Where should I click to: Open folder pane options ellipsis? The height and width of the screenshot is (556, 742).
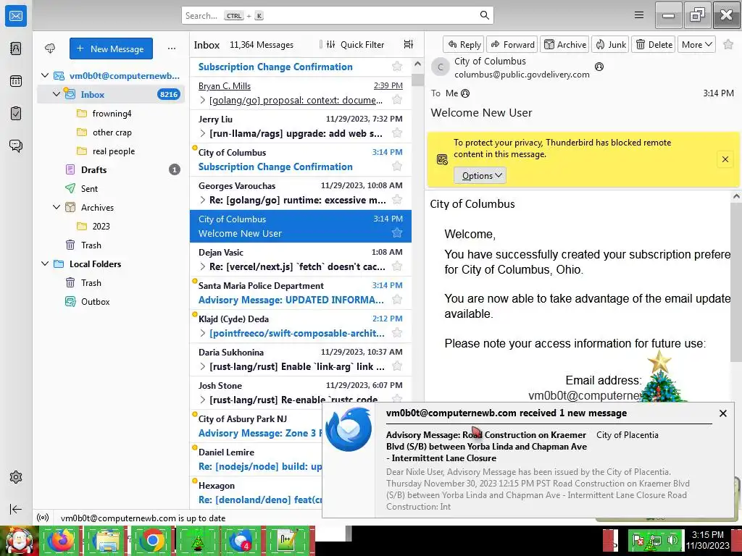tap(172, 49)
